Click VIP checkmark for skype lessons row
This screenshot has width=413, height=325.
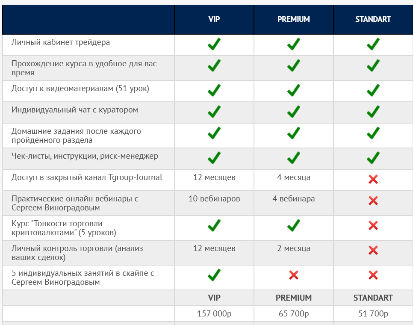tap(214, 275)
